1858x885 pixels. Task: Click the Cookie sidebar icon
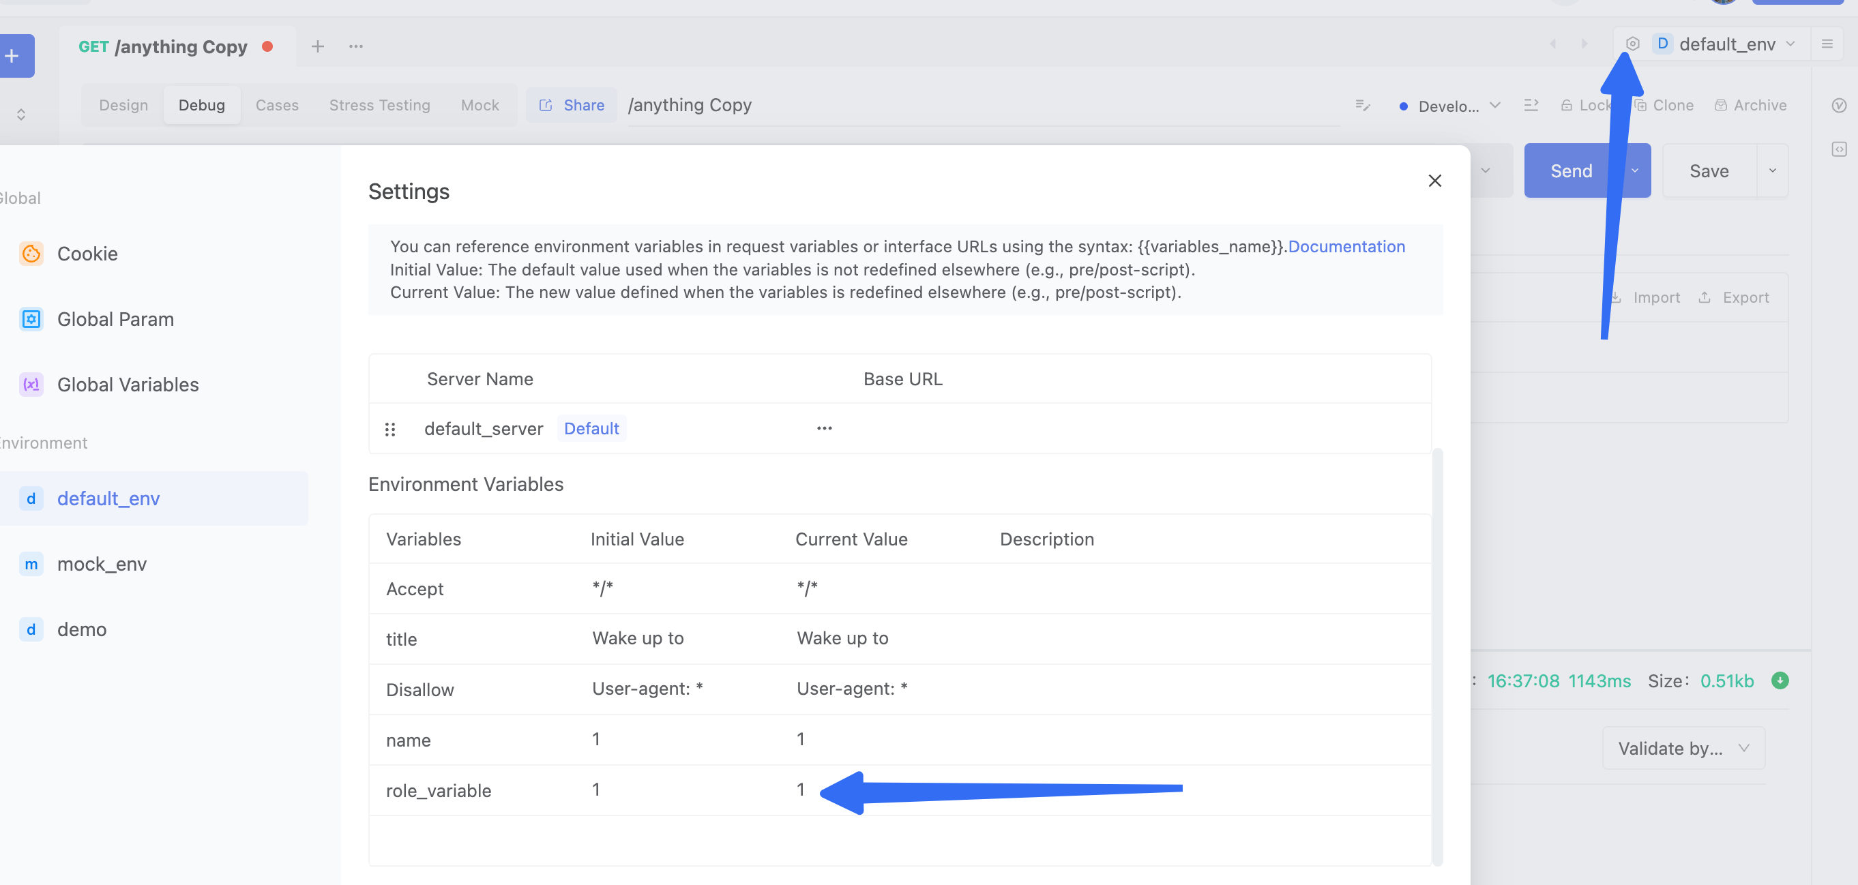tap(31, 254)
